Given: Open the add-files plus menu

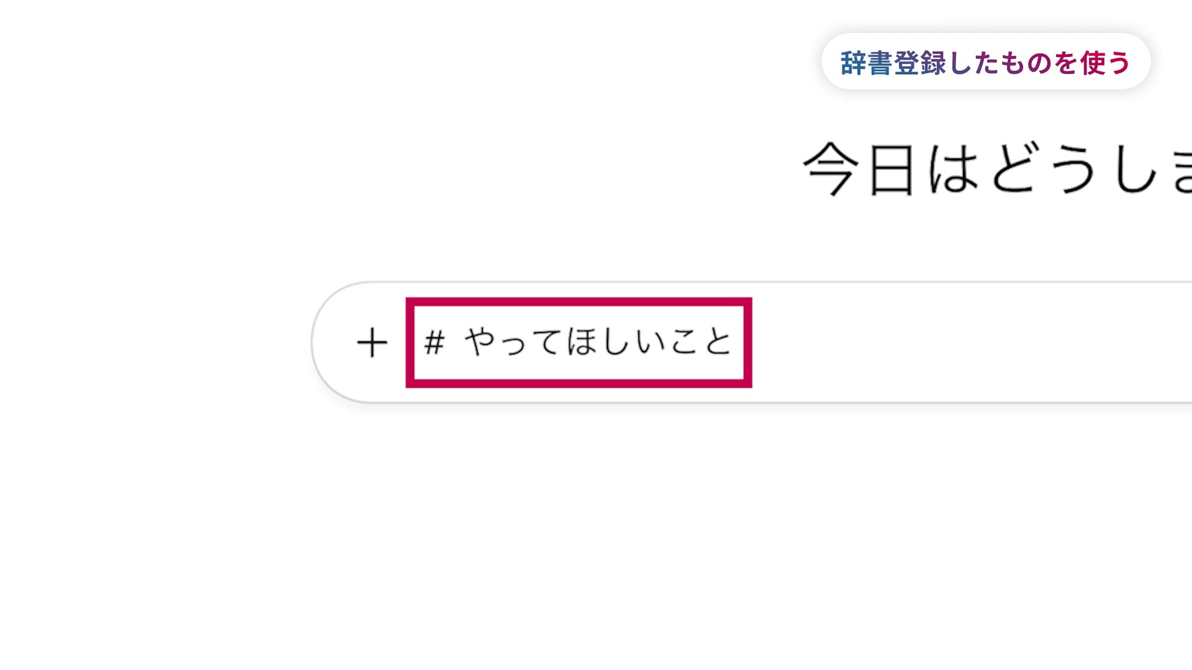Looking at the screenshot, I should coord(372,343).
